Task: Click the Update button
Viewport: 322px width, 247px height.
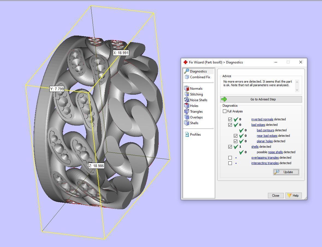Action: 286,172
